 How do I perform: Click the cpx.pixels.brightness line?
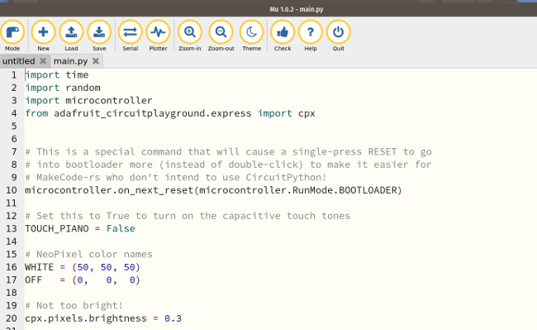[103, 318]
